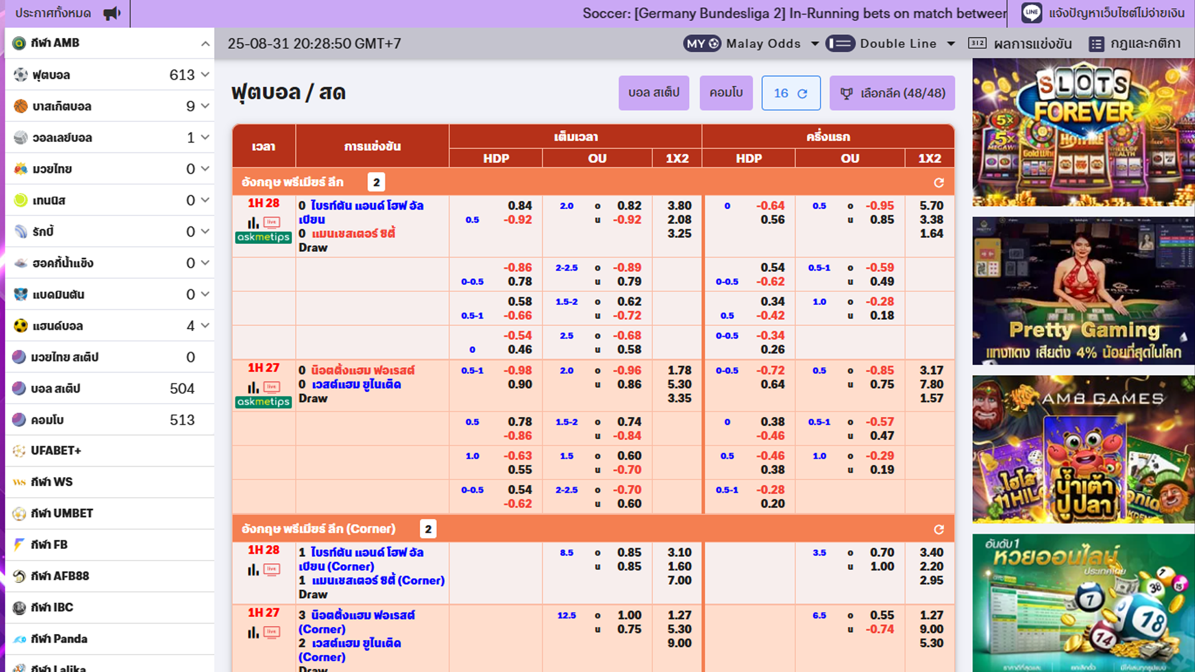The width and height of the screenshot is (1195, 672).
Task: Click the megaphone announcements icon
Action: point(112,13)
